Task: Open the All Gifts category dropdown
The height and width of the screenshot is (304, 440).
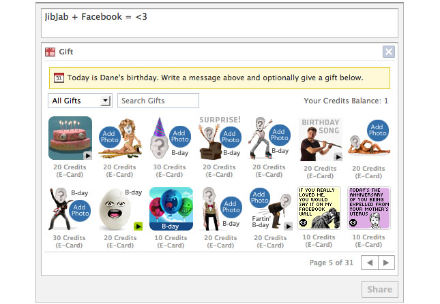Action: pyautogui.click(x=80, y=101)
